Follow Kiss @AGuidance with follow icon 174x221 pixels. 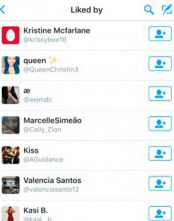pyautogui.click(x=160, y=154)
